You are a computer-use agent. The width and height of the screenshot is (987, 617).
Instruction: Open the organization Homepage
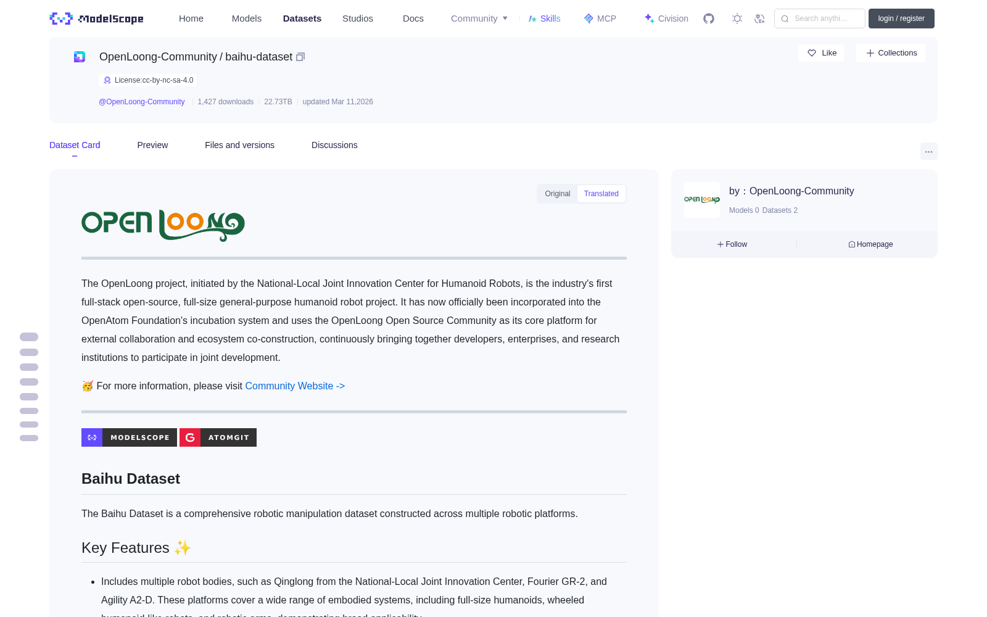[x=870, y=244]
